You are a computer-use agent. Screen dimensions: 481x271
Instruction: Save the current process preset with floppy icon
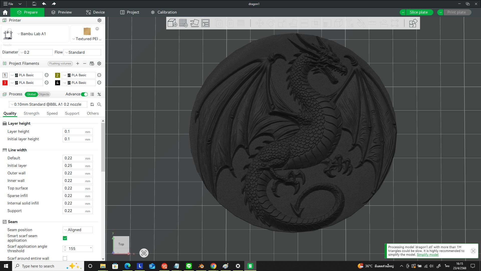92,104
